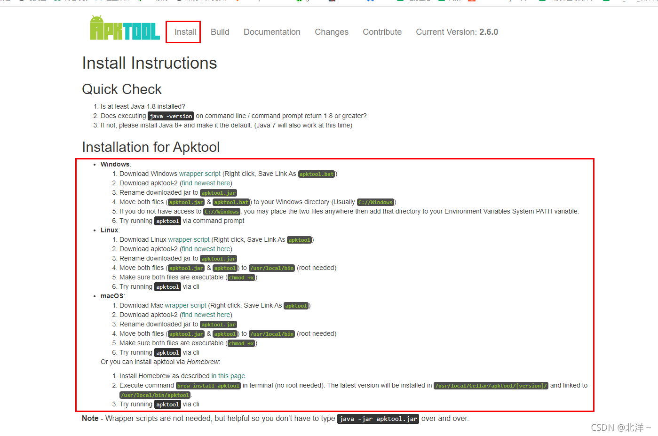658x436 pixels.
Task: Click 'apktool' code in Mac Save Link As step
Action: click(x=296, y=306)
